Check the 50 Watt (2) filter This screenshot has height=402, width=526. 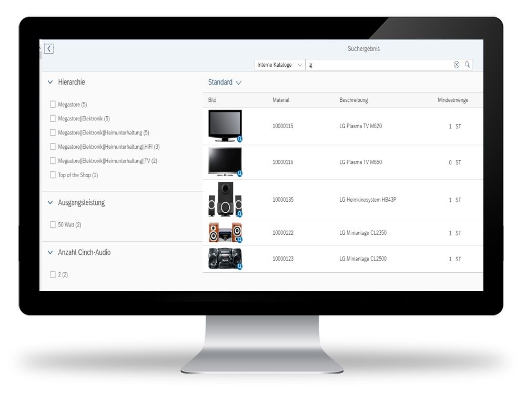[x=53, y=224]
